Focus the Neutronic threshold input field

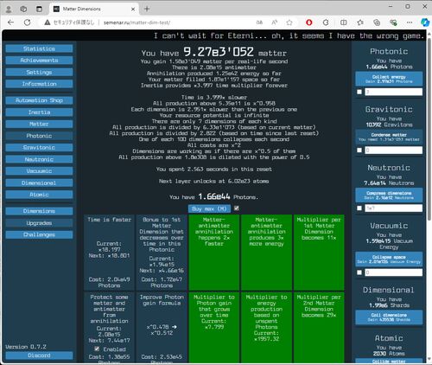(394, 208)
